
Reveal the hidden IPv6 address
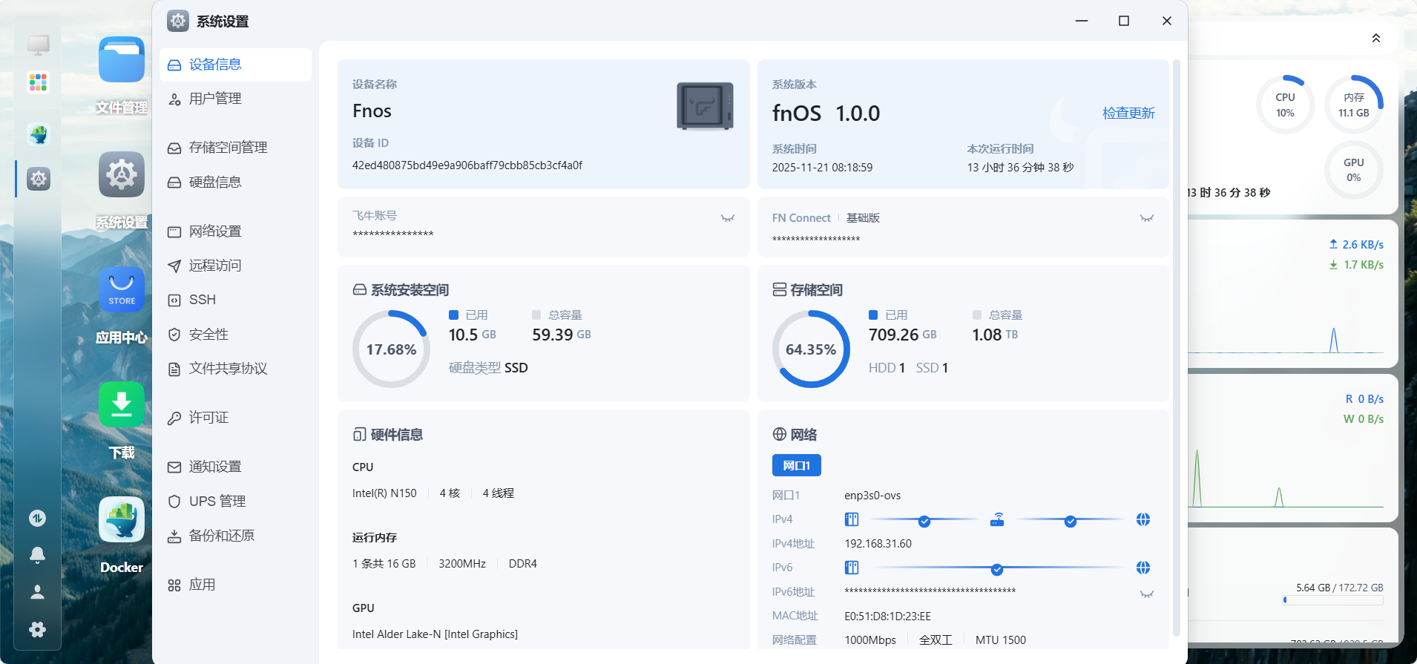coord(1146,594)
